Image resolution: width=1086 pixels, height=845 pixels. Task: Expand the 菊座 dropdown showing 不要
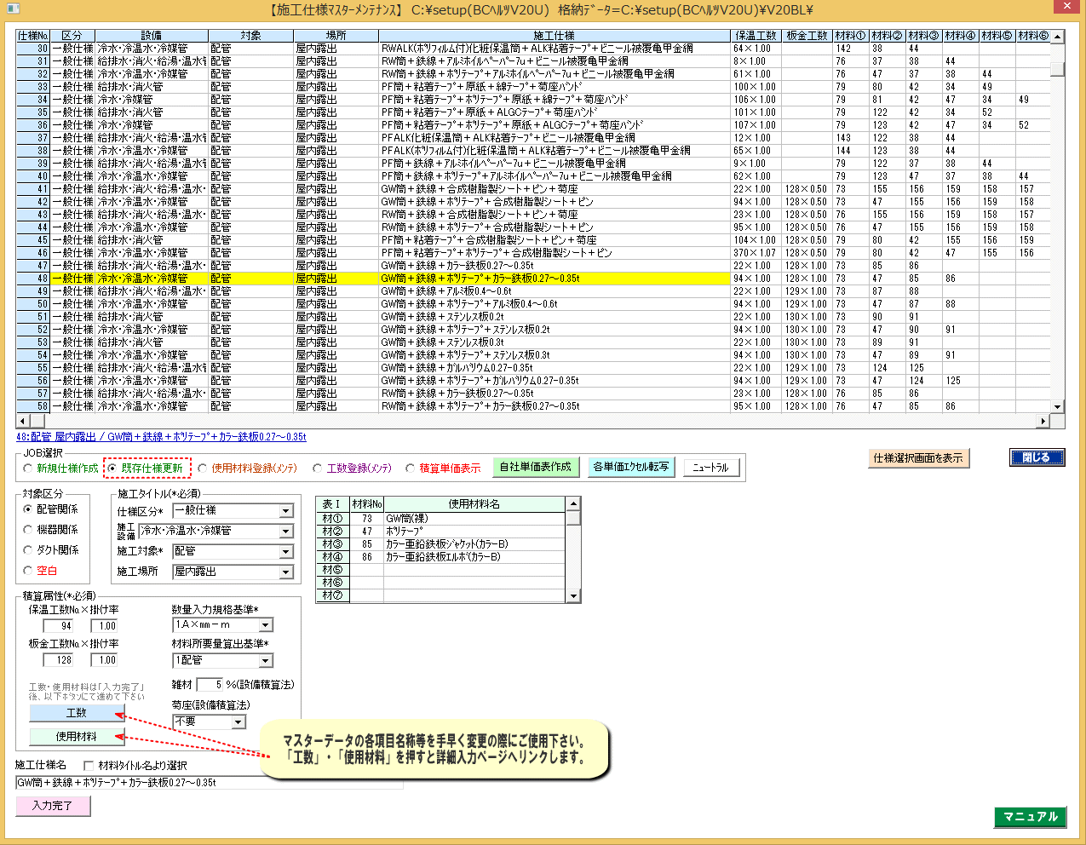pyautogui.click(x=238, y=722)
